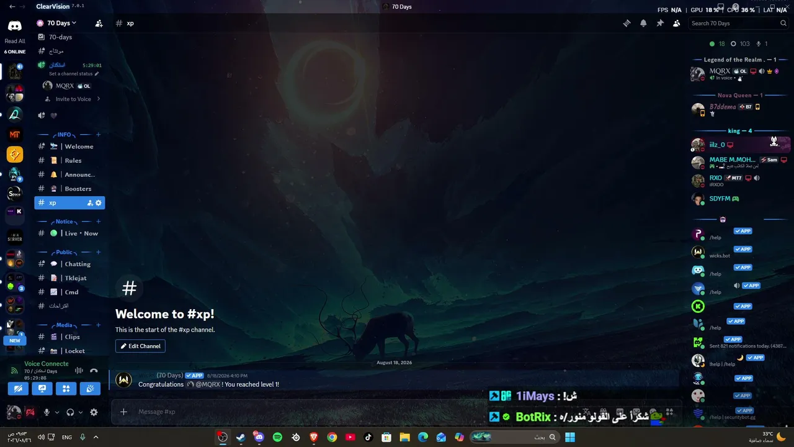Open the Locket channel
Viewport: 794px width, 447px height.
[69, 351]
